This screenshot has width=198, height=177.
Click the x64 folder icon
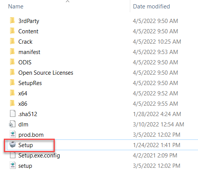(x=12, y=93)
